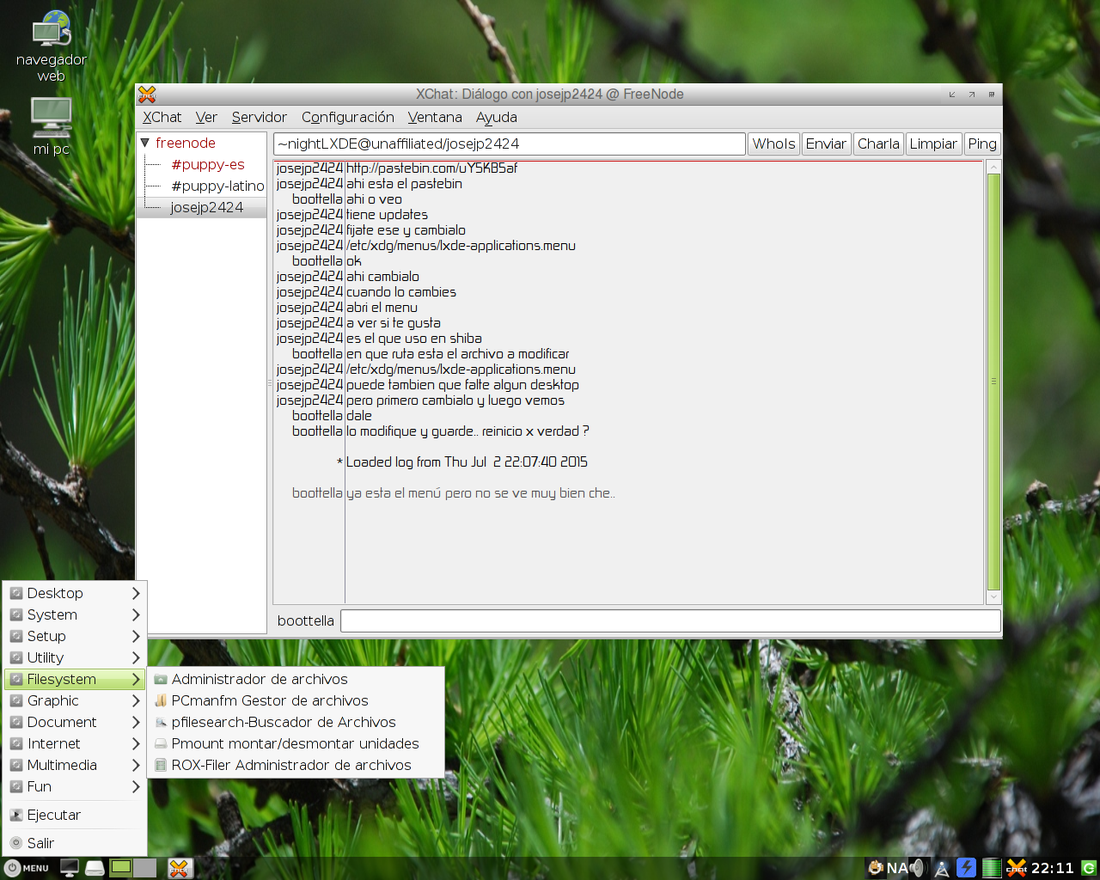Open the mi pc desktop icon
Viewport: 1100px width, 880px height.
pyautogui.click(x=52, y=126)
